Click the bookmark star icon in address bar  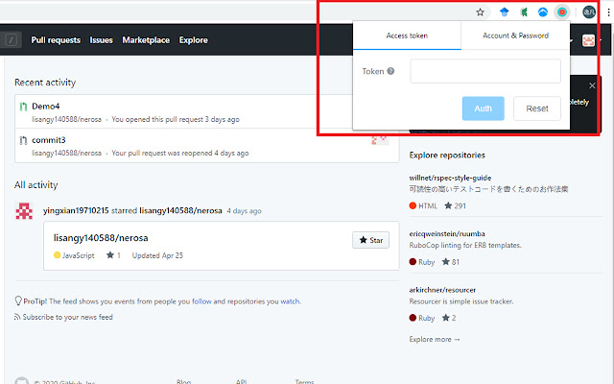click(x=480, y=12)
